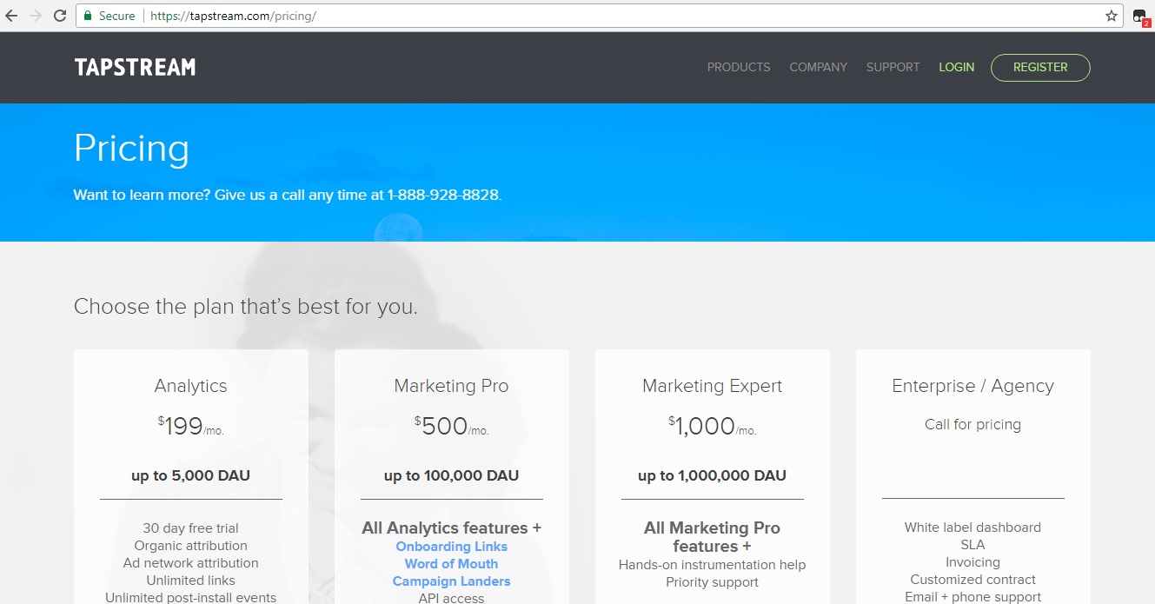Click 'up to 1,000,000 DAU' text
The width and height of the screenshot is (1155, 604).
point(712,475)
